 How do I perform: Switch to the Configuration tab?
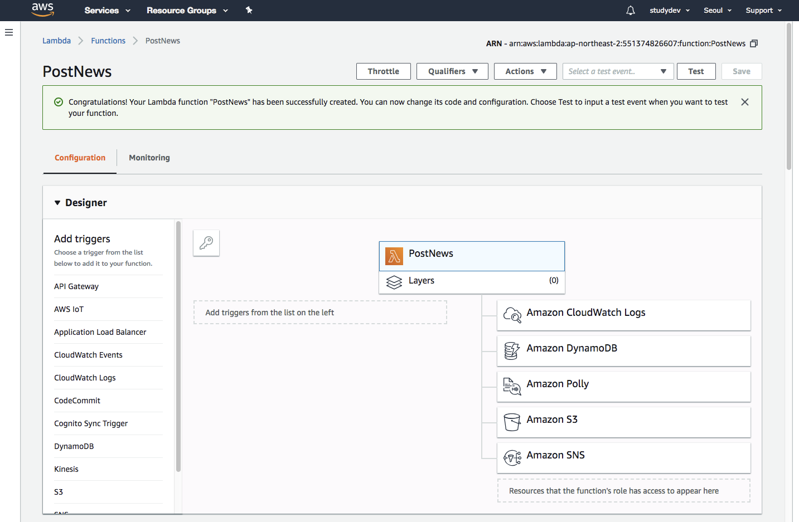point(80,158)
